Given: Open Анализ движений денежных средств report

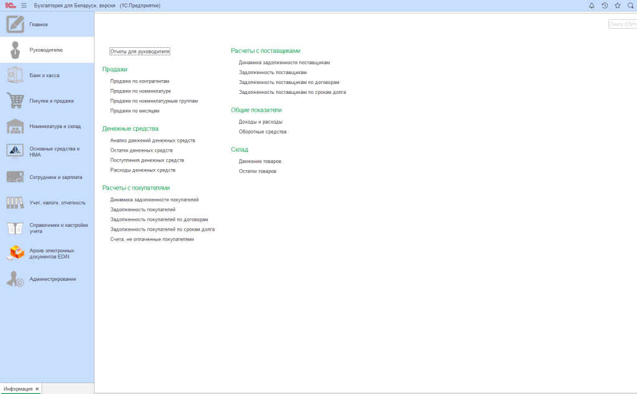Looking at the screenshot, I should pos(152,140).
